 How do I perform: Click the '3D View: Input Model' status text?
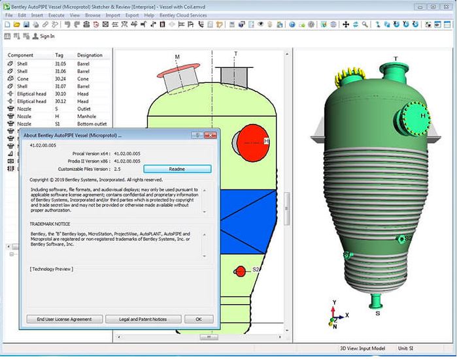362,349
